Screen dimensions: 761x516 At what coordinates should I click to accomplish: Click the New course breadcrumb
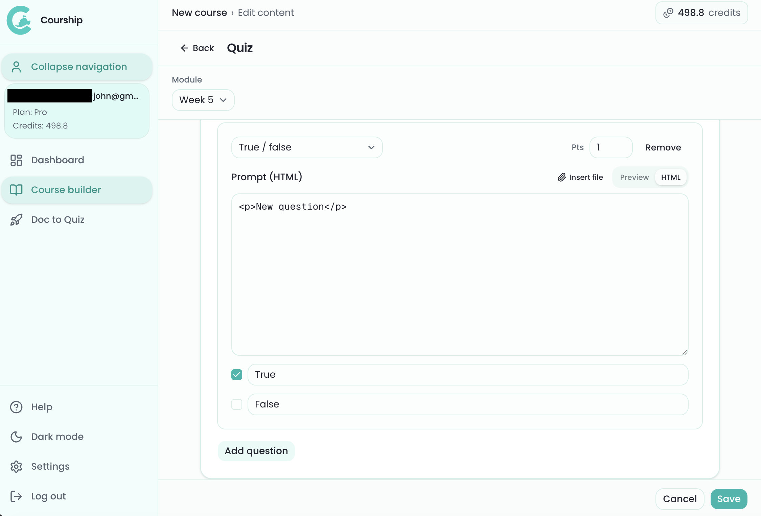(x=200, y=13)
